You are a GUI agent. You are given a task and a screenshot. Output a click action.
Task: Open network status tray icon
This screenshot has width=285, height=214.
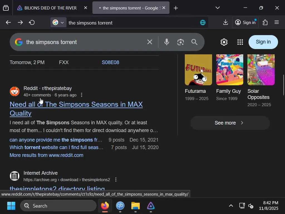[x=242, y=206]
